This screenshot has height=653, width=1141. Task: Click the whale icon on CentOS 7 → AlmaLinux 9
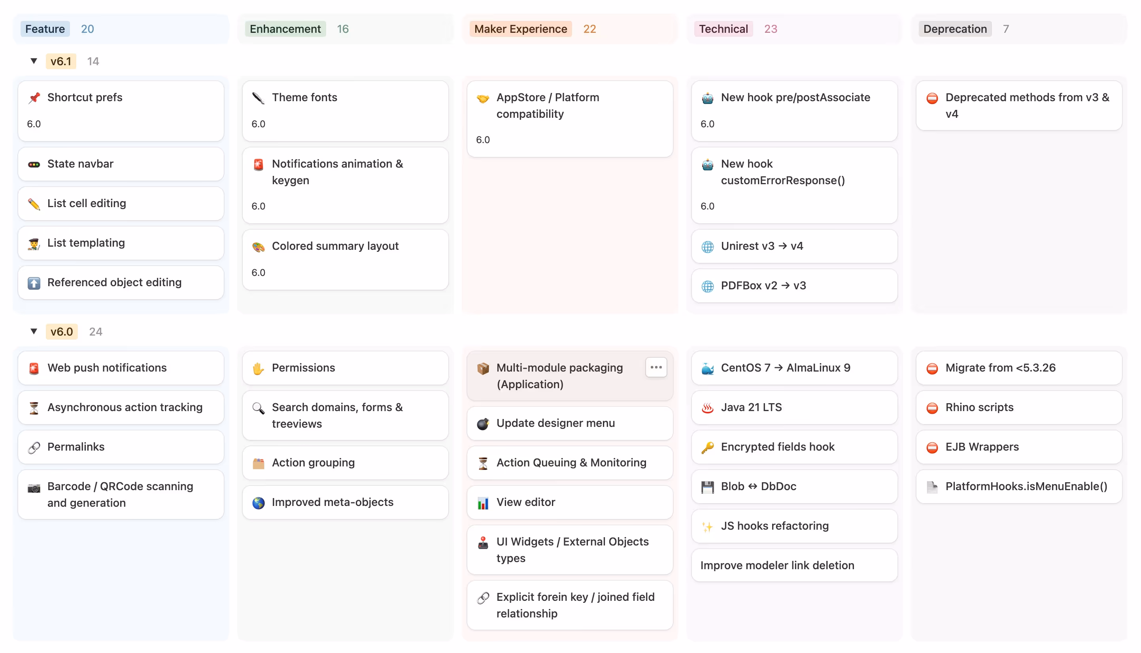tap(708, 369)
